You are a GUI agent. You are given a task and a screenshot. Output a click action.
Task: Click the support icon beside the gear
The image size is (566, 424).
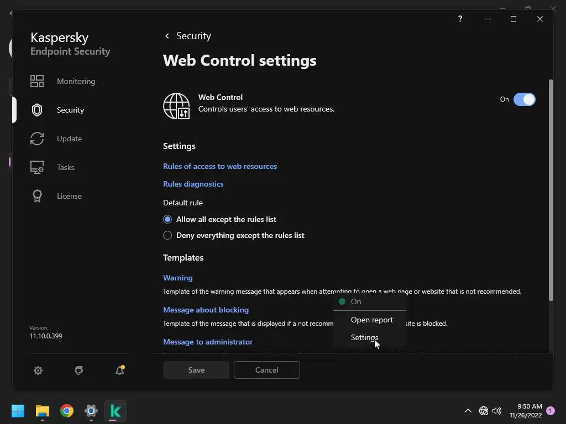click(x=78, y=370)
